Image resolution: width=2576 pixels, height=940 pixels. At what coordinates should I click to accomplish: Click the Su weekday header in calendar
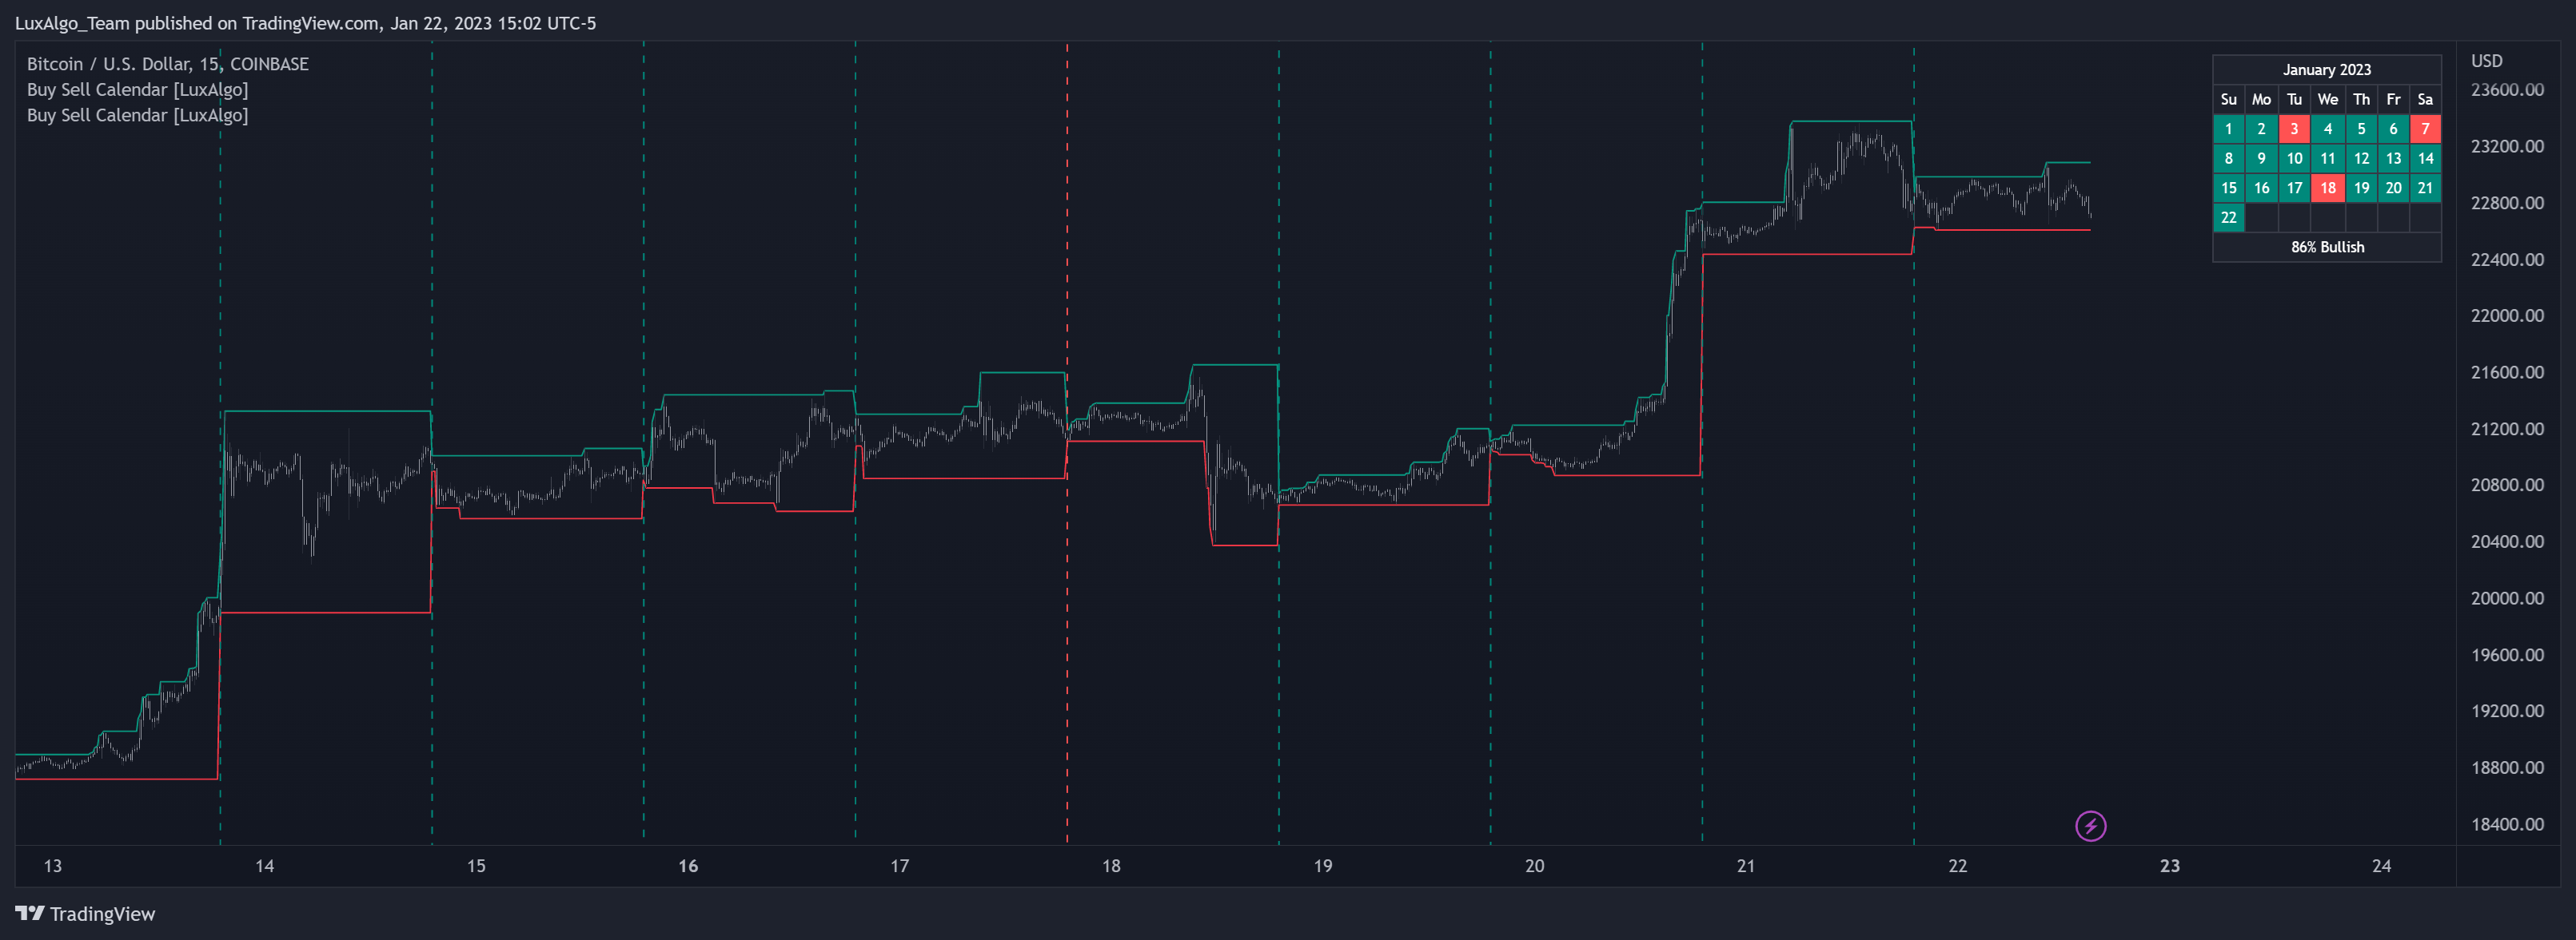(x=2228, y=99)
